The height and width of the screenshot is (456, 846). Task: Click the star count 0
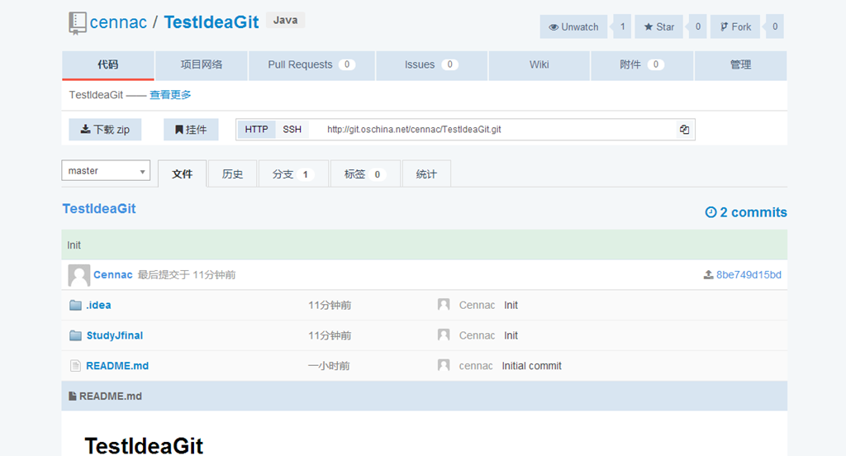(697, 27)
